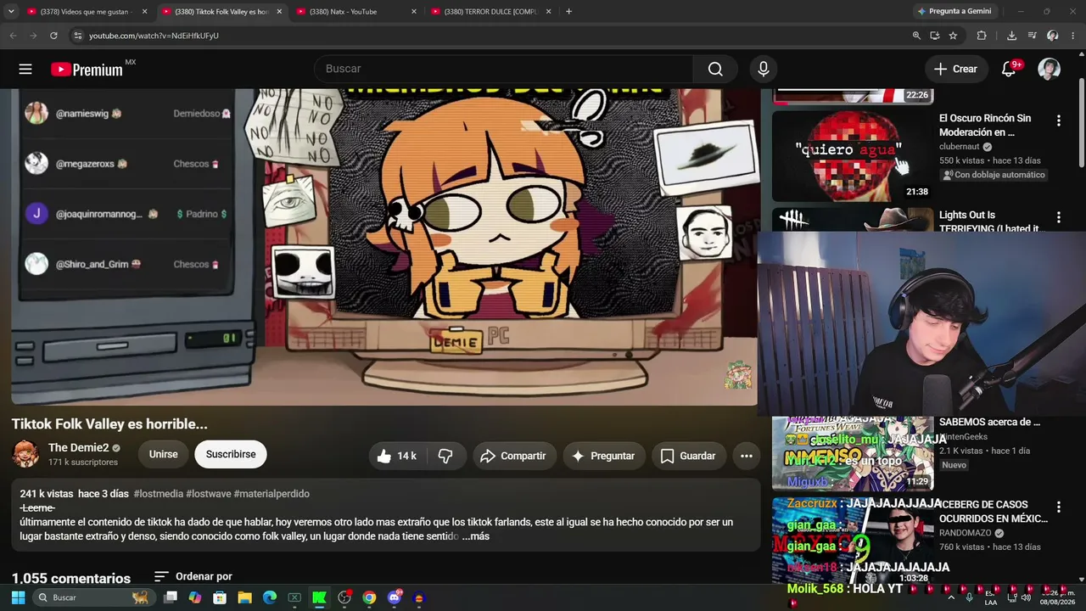Screen dimensions: 1086x611
Task: Open Copilot from the taskbar
Action: (195, 597)
